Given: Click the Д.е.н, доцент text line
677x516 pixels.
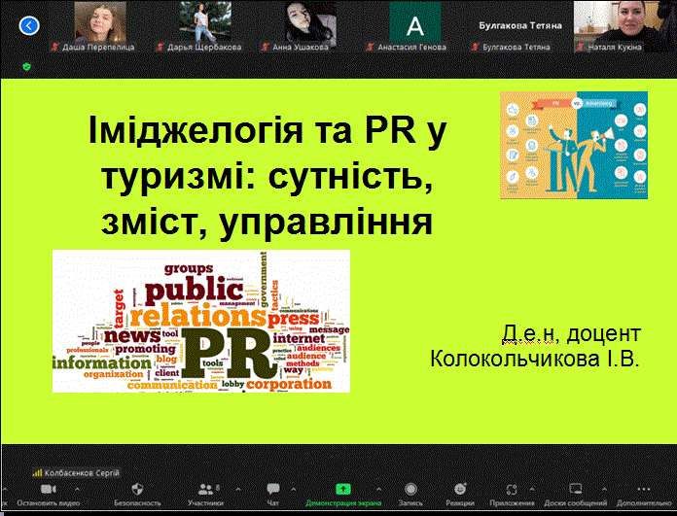Looking at the screenshot, I should click(571, 333).
